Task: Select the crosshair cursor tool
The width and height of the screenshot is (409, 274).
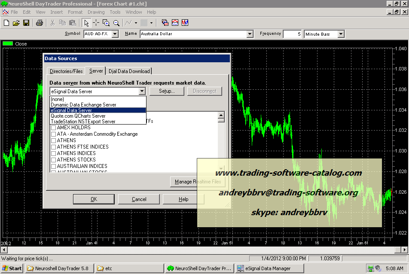Action: (x=96, y=23)
